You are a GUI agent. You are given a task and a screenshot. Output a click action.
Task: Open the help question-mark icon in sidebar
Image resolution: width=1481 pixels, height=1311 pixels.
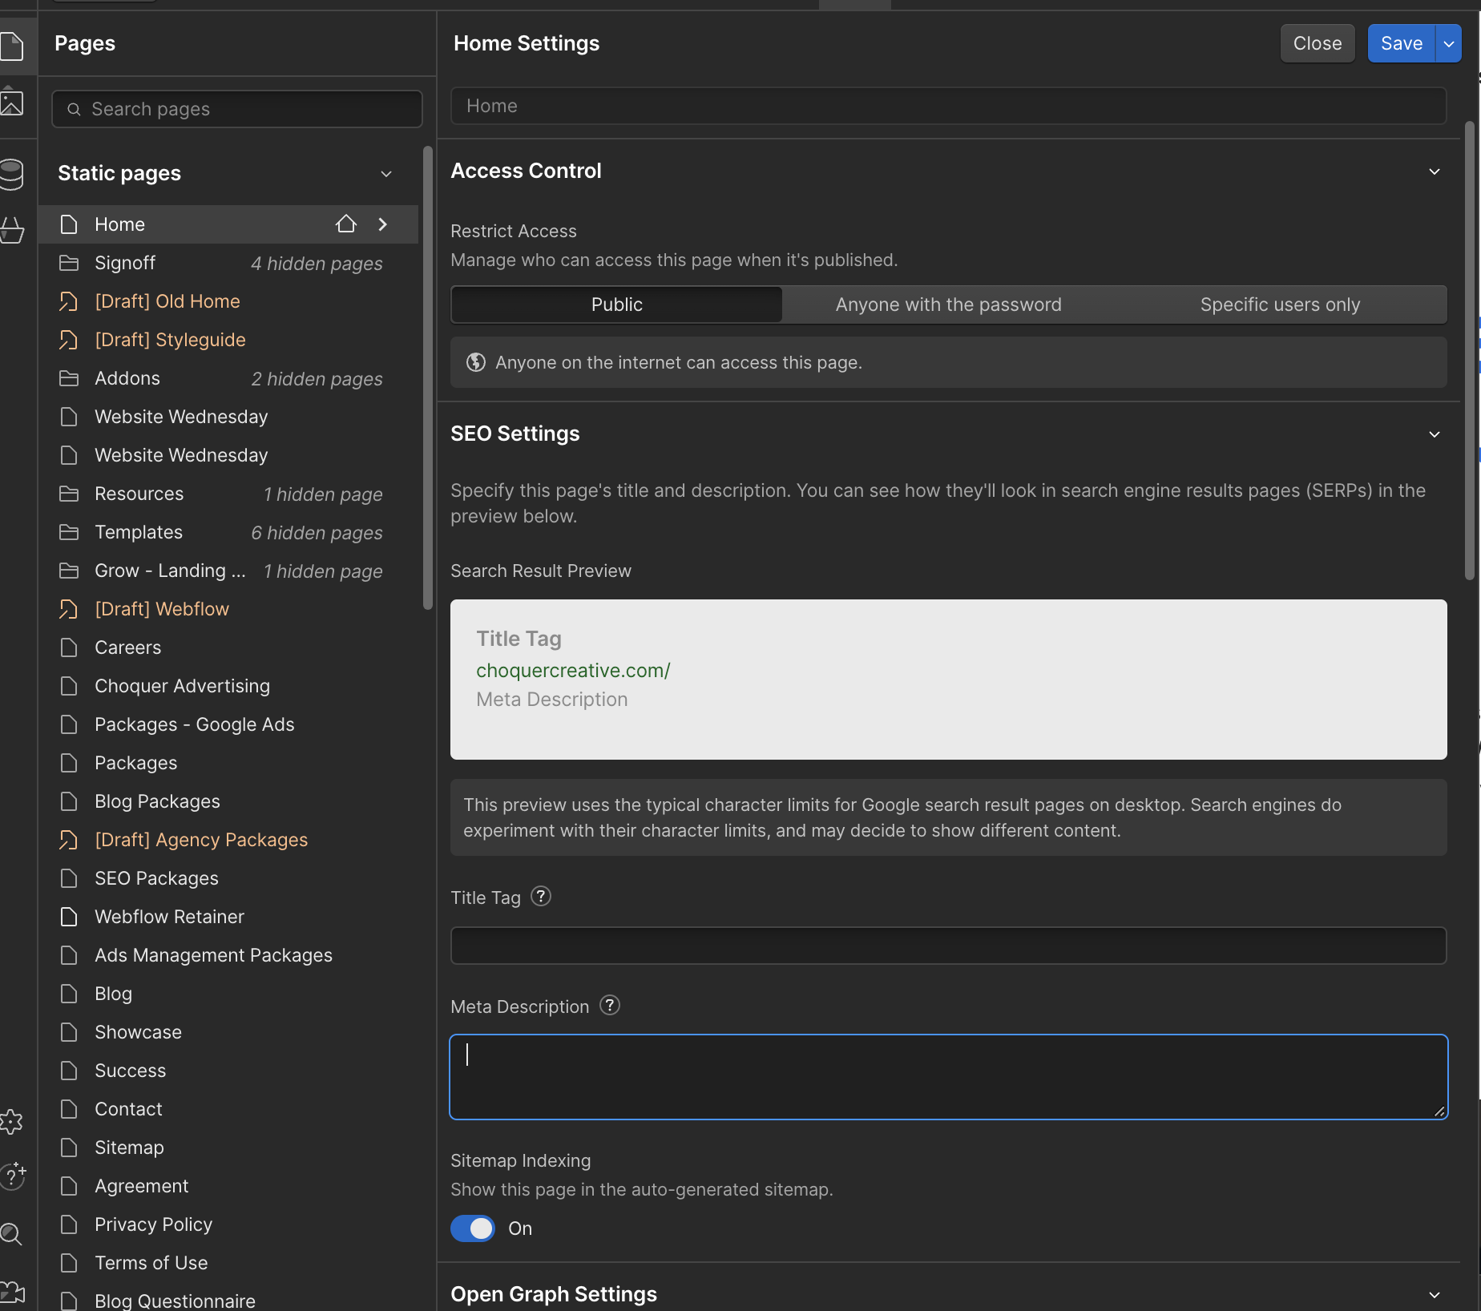[12, 1176]
